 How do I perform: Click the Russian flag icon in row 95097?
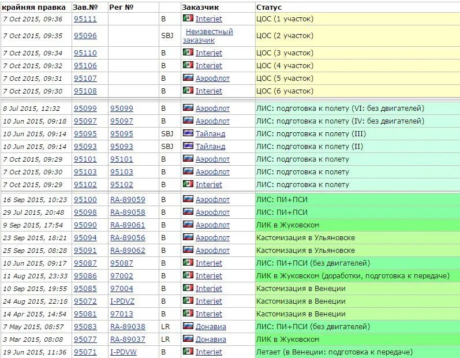coord(188,120)
